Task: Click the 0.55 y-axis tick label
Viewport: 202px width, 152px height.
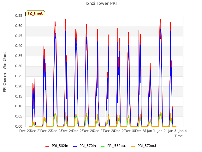Action: coord(19,16)
